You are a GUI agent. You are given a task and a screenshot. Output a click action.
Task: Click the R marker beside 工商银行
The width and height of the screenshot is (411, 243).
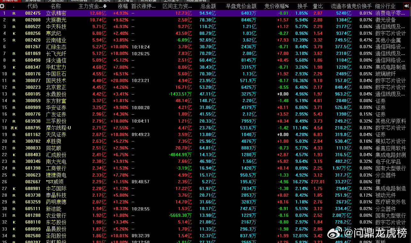[14, 168]
